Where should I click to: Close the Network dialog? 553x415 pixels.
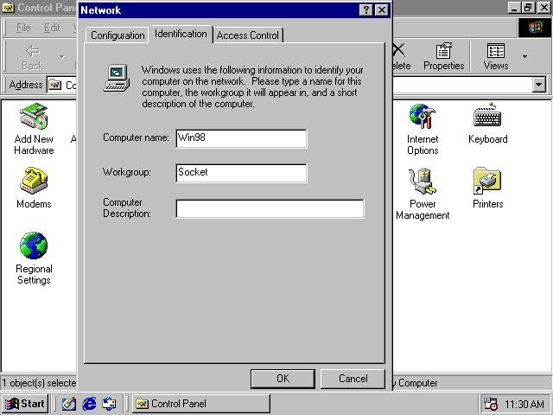[382, 10]
